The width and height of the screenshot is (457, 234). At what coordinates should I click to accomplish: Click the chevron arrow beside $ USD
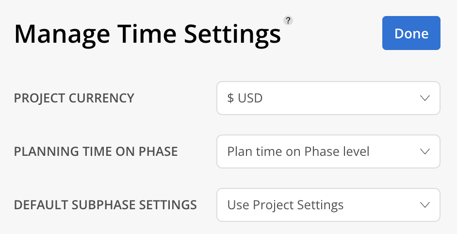coord(425,98)
